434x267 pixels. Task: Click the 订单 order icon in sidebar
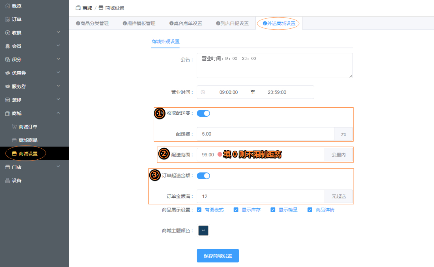[8, 19]
